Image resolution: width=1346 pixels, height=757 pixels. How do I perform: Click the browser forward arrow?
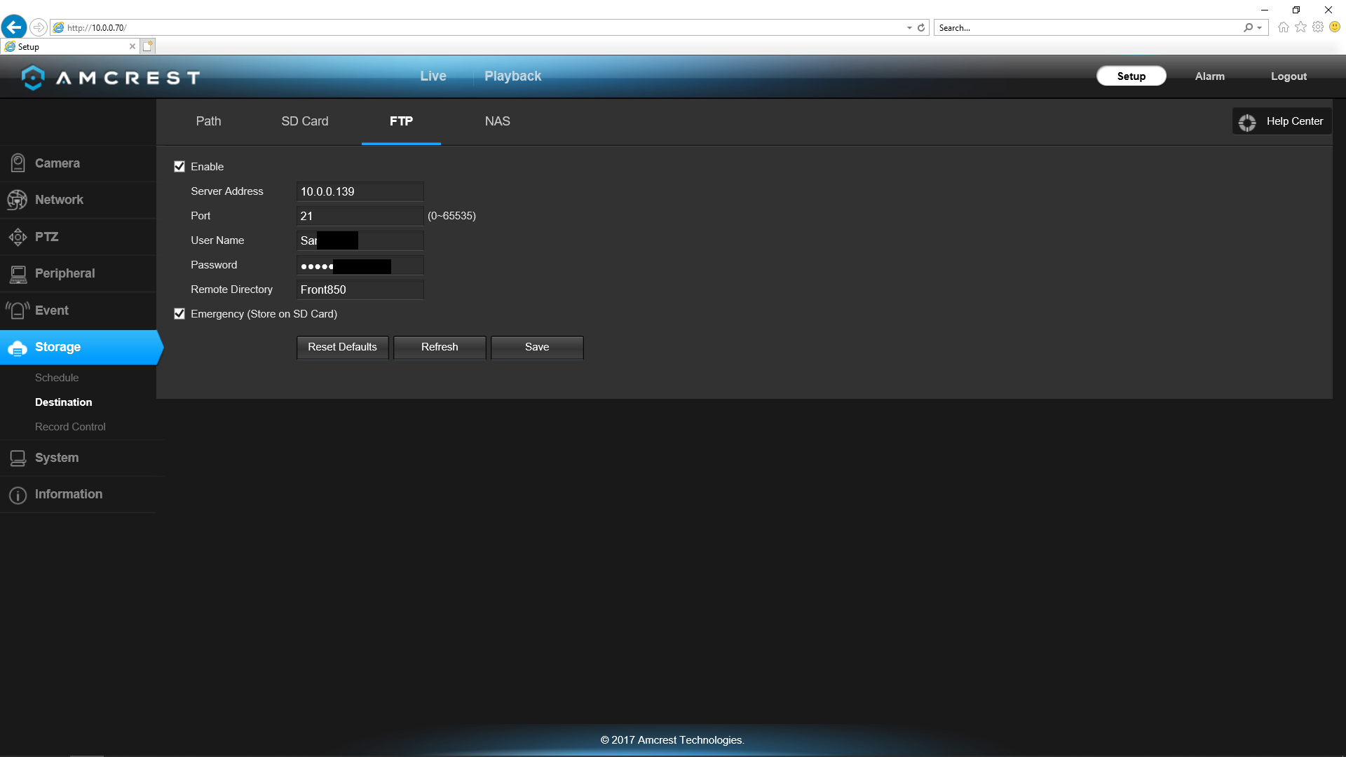pos(39,27)
